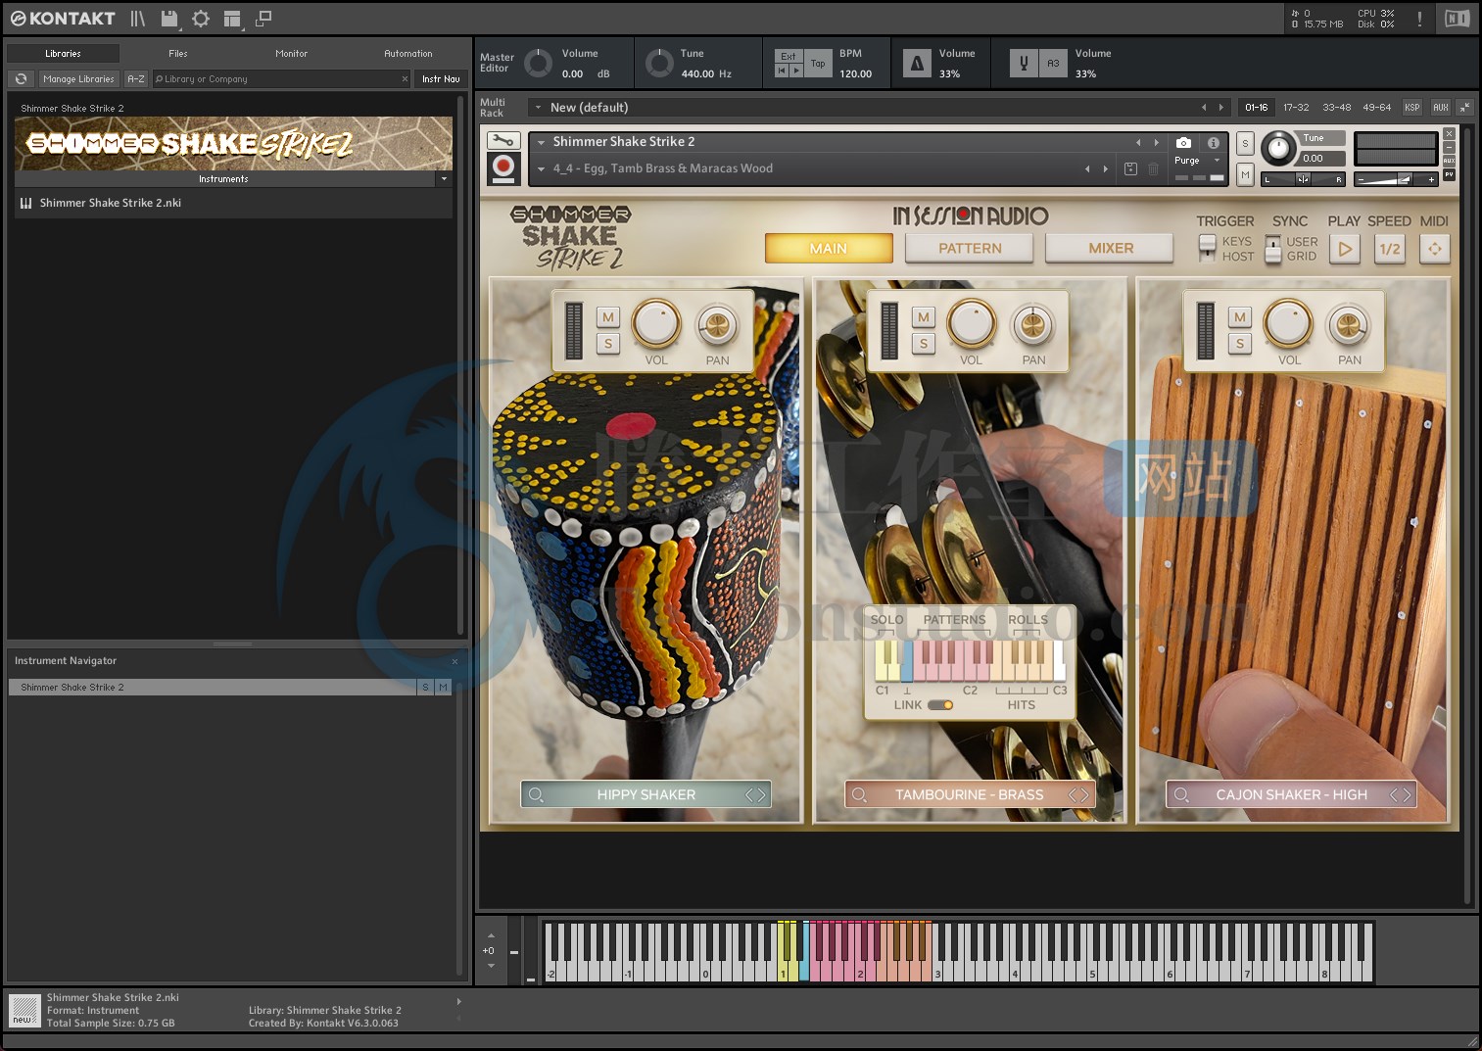The height and width of the screenshot is (1051, 1482).
Task: Open instrument edit mode wrench icon
Action: tap(503, 141)
